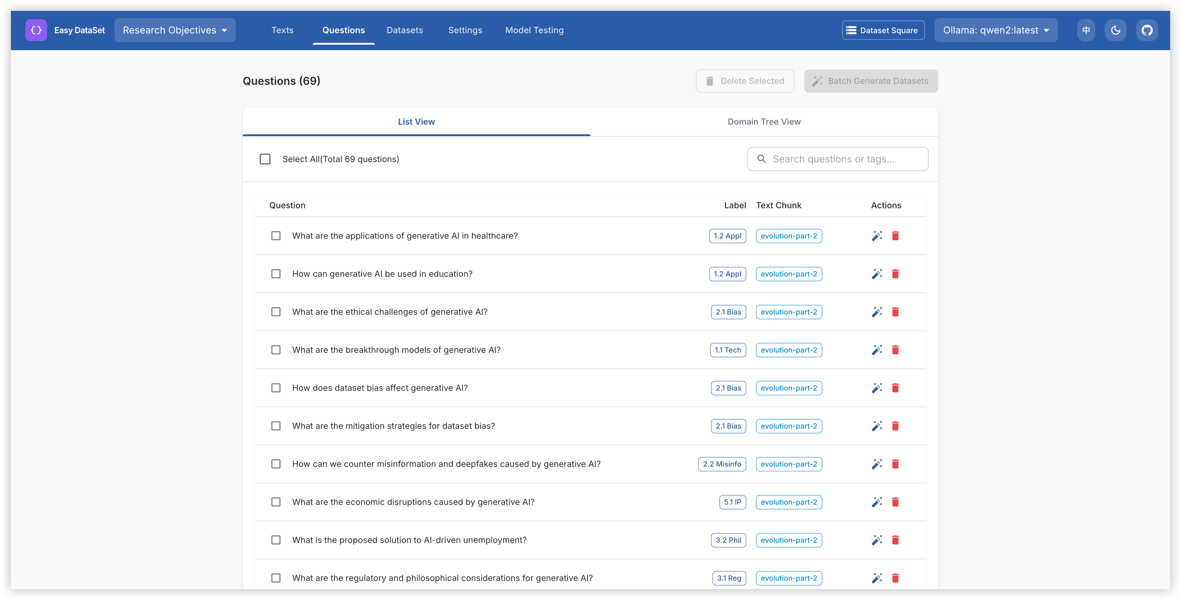Click magic wand for breakthrough models question

(877, 350)
